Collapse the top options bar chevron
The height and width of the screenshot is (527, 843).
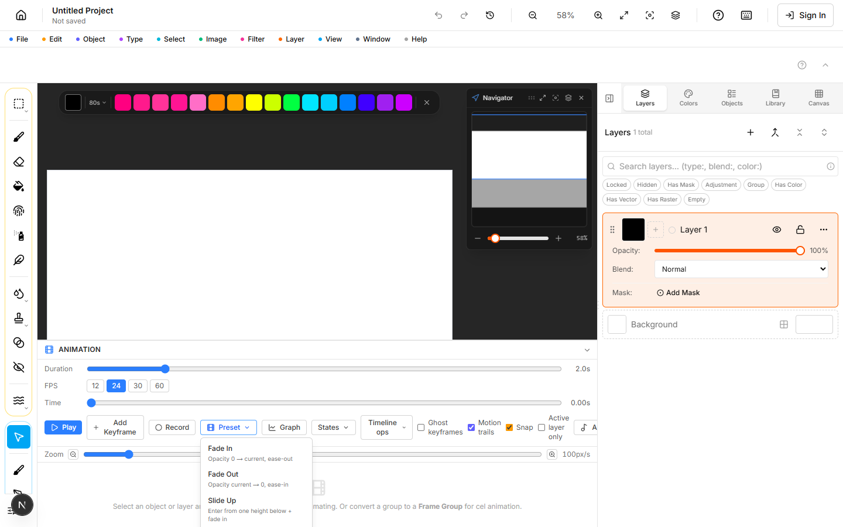[x=825, y=65]
